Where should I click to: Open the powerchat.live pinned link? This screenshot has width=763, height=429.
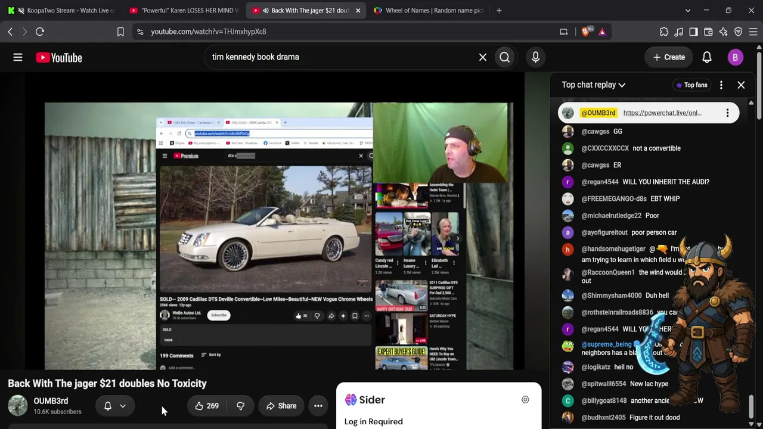(662, 113)
